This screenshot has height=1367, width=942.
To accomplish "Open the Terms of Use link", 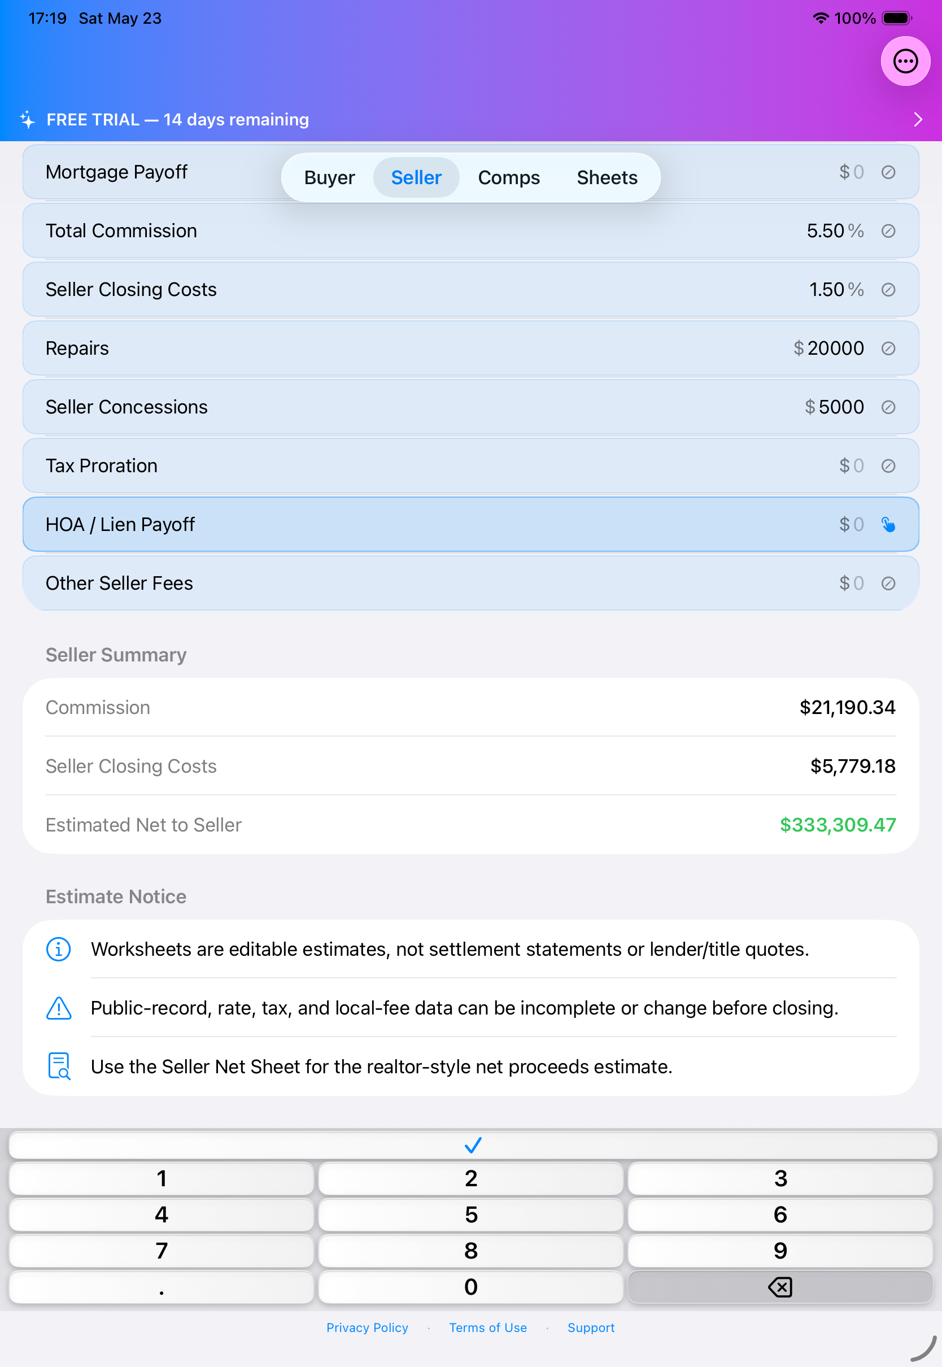I will coord(487,1327).
